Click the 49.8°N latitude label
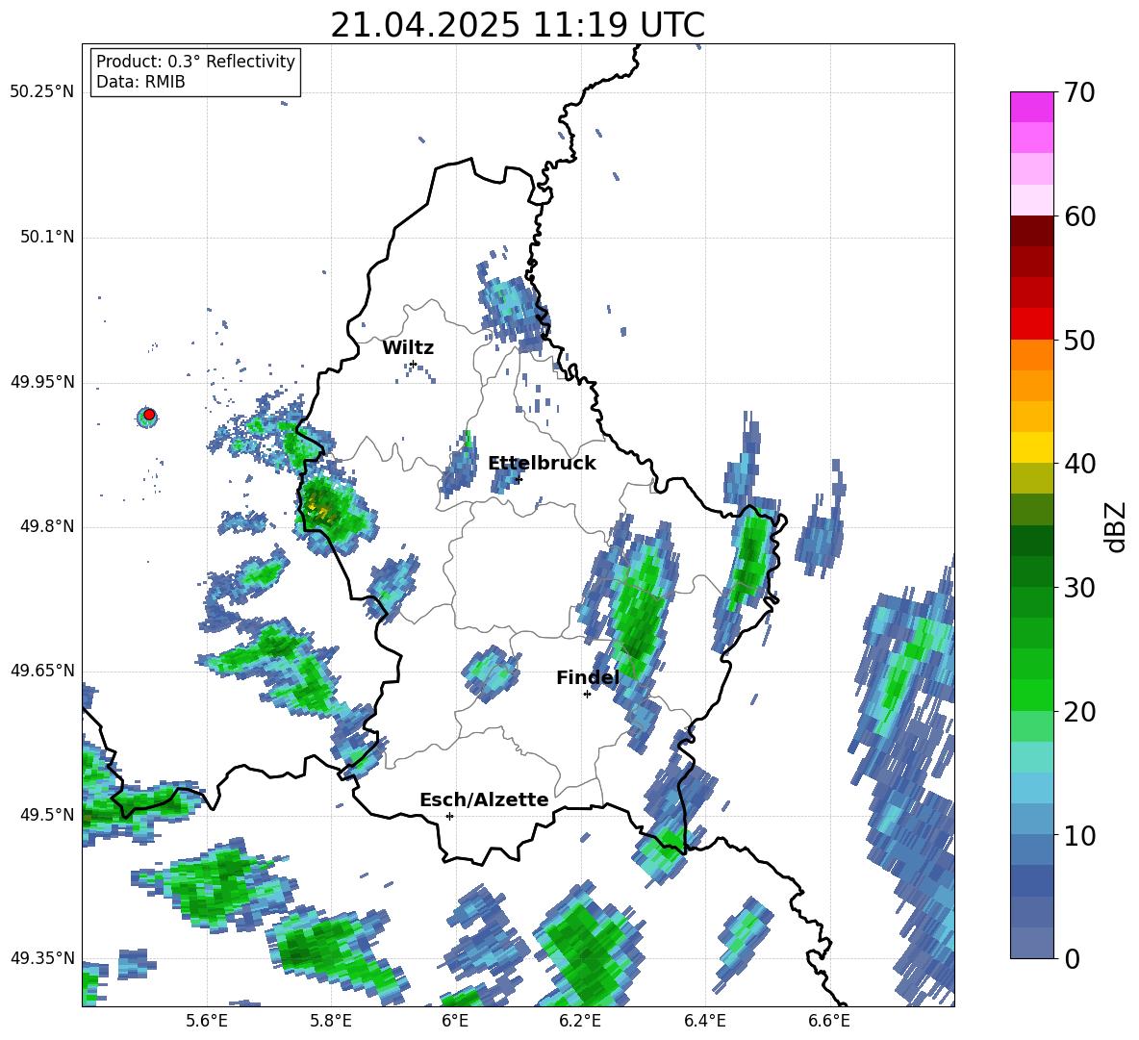Image resolution: width=1139 pixels, height=1040 pixels. tap(46, 526)
